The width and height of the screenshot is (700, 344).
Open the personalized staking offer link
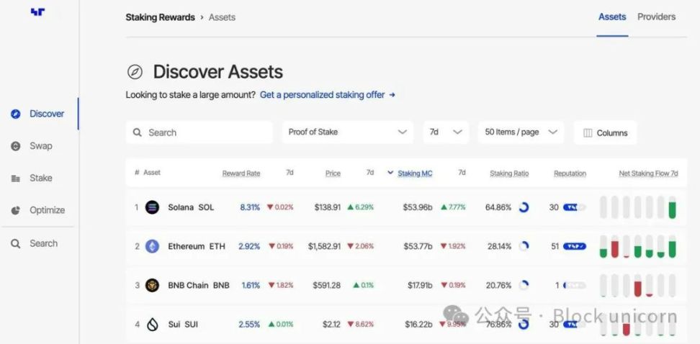coord(323,94)
